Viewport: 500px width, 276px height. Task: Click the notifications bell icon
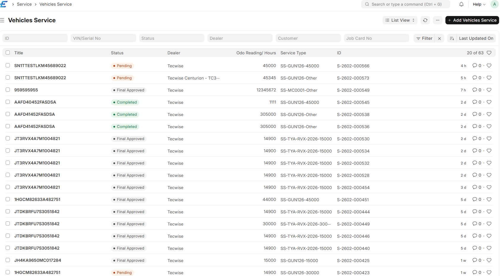tap(461, 4)
